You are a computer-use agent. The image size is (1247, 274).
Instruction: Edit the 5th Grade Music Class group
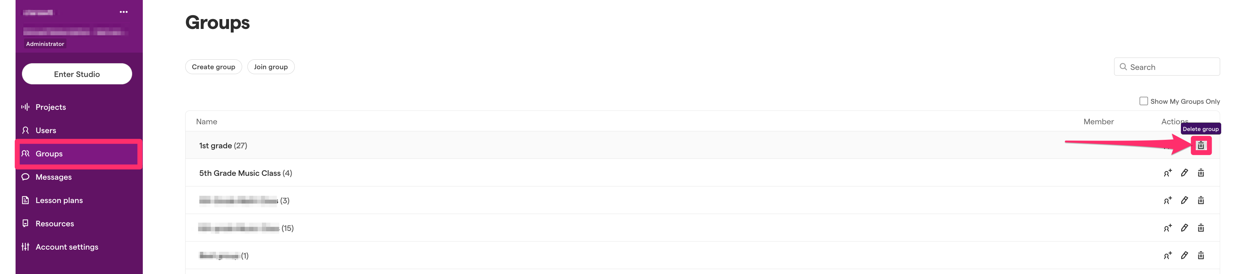point(1184,173)
